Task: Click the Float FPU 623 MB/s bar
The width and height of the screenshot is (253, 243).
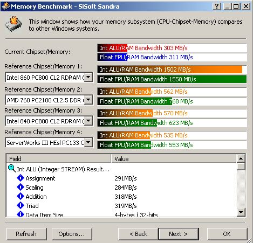Action: 172,123
